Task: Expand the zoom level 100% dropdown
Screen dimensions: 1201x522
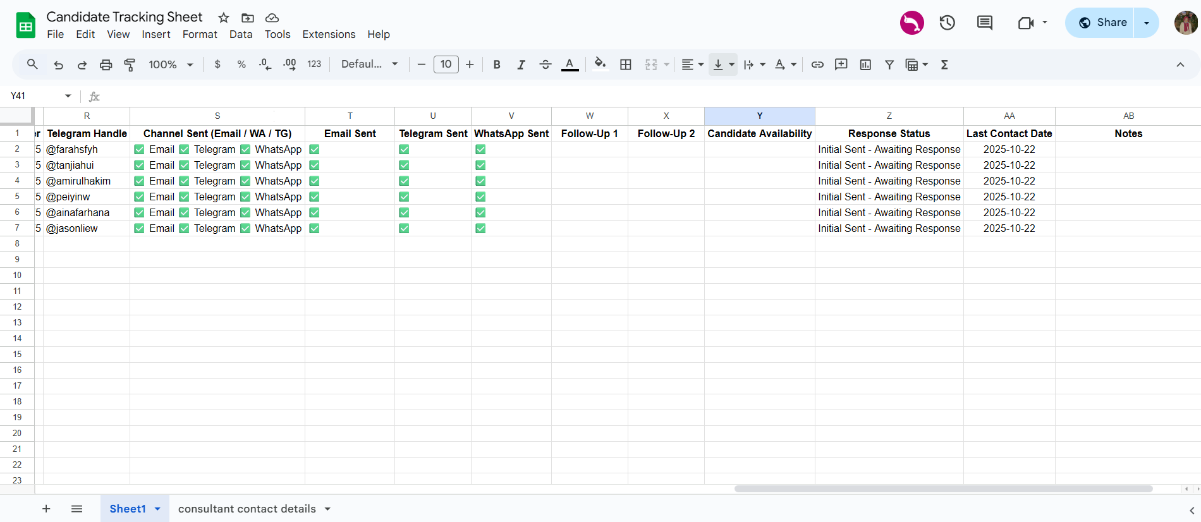Action: point(171,64)
